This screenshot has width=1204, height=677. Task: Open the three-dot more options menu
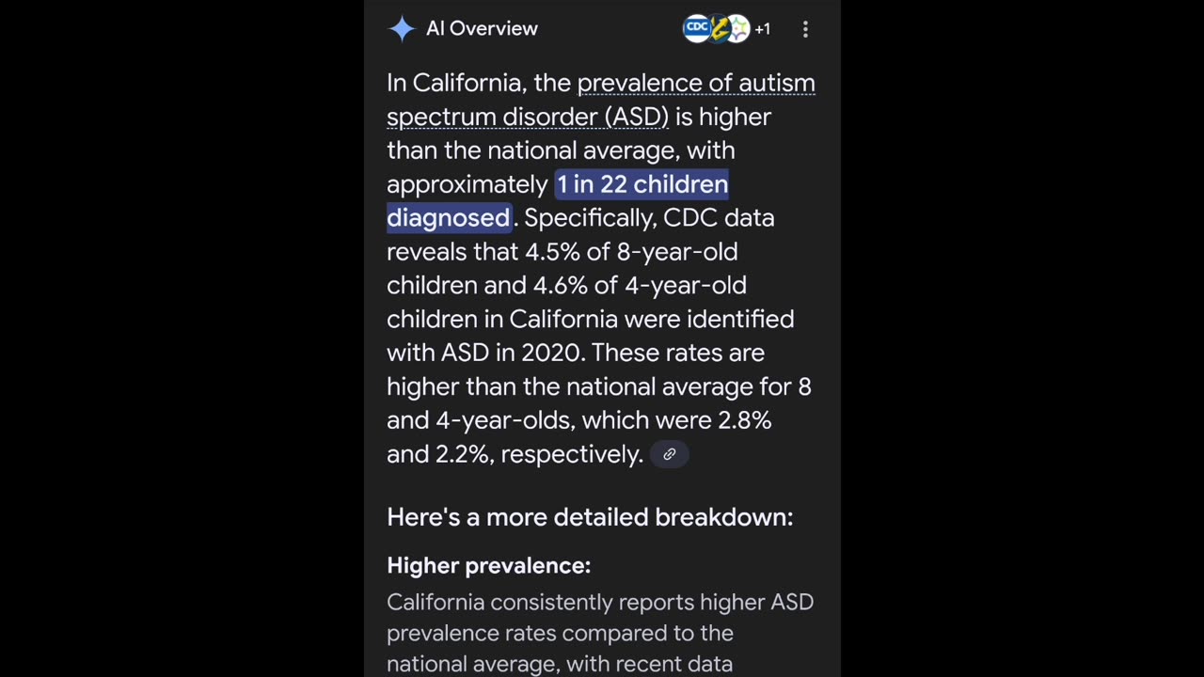click(805, 29)
